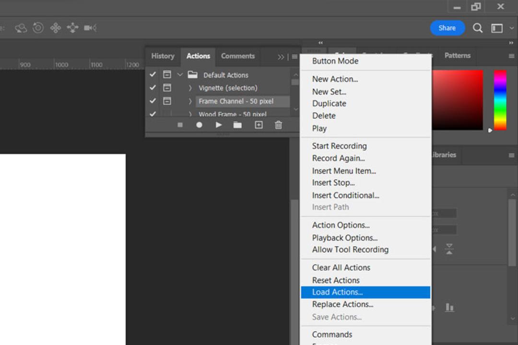
Task: Open the search magnifier icon beside Share
Action: (x=477, y=28)
